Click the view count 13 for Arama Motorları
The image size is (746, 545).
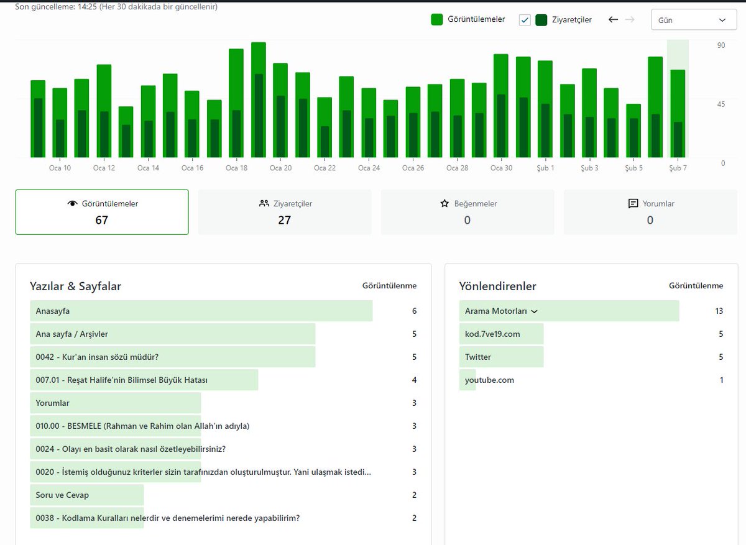point(719,311)
